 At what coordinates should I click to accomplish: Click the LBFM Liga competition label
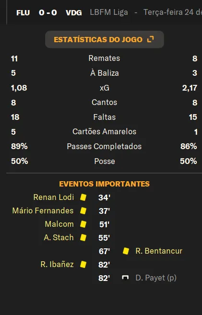tap(109, 12)
